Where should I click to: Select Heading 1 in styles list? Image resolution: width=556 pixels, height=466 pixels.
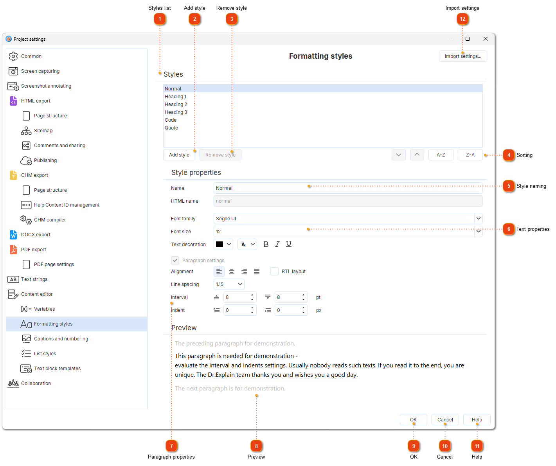point(323,97)
